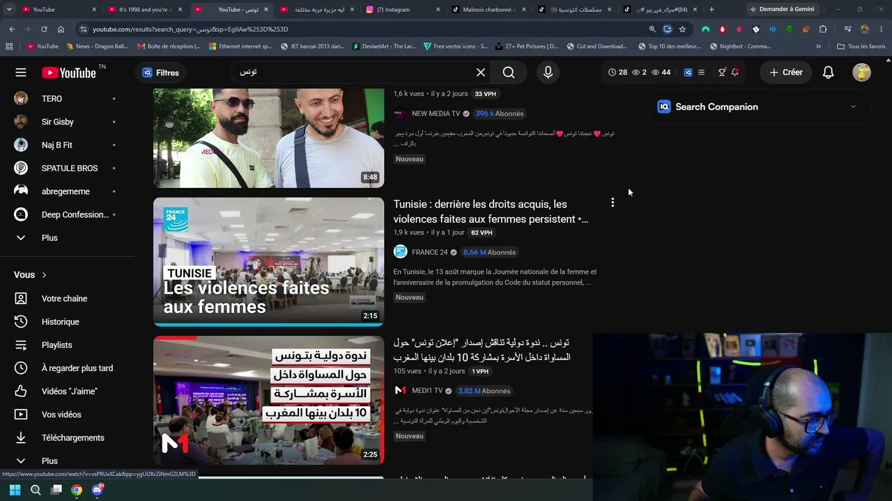This screenshot has width=892, height=501.
Task: Open the YouTube guide hamburger menu
Action: 21,72
